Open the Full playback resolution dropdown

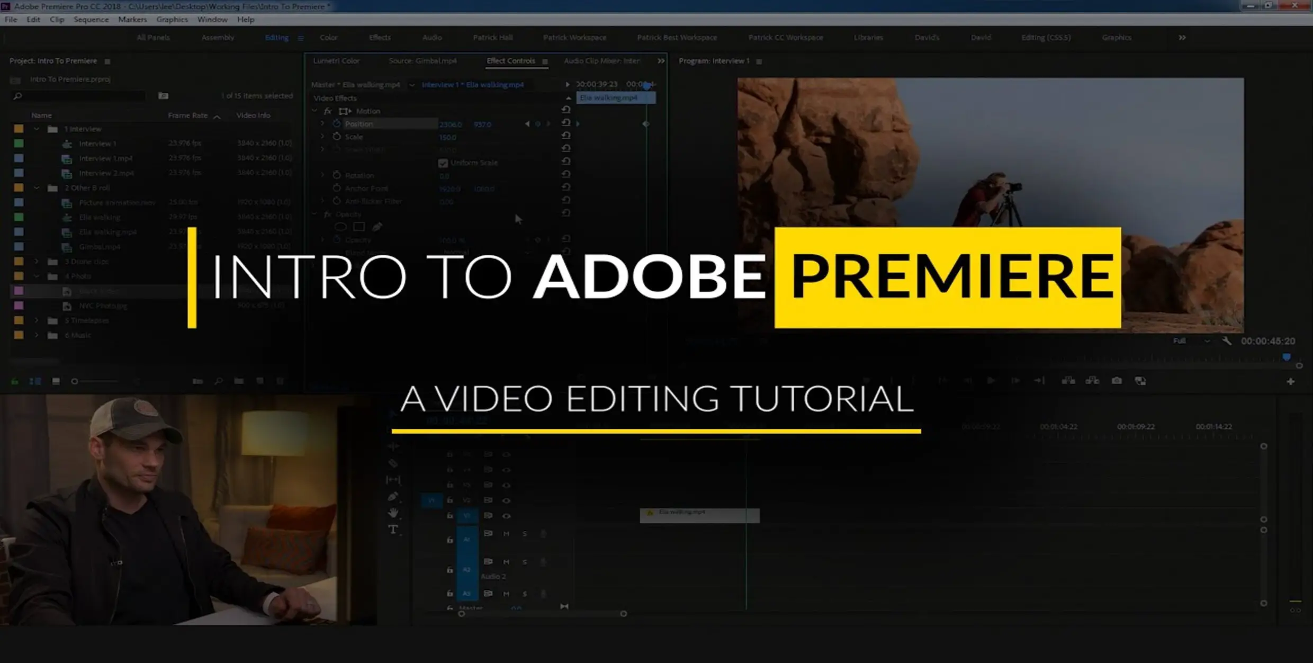click(x=1191, y=341)
